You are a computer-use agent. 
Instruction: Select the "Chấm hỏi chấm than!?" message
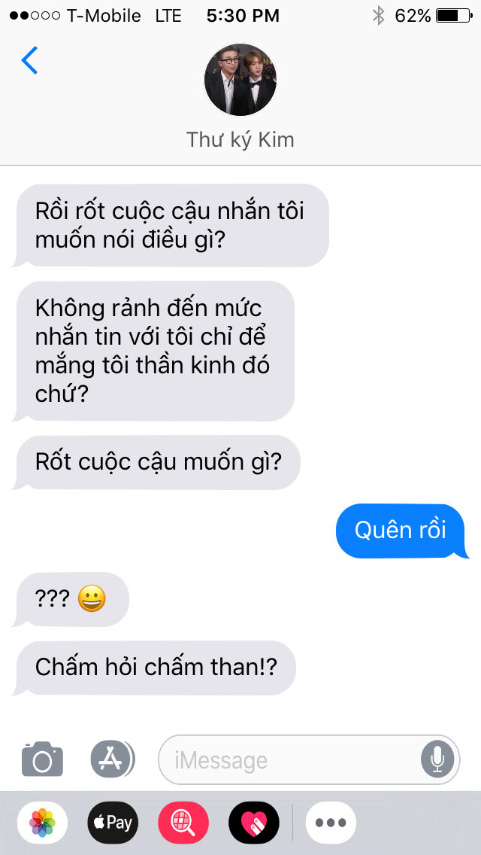[x=154, y=668]
